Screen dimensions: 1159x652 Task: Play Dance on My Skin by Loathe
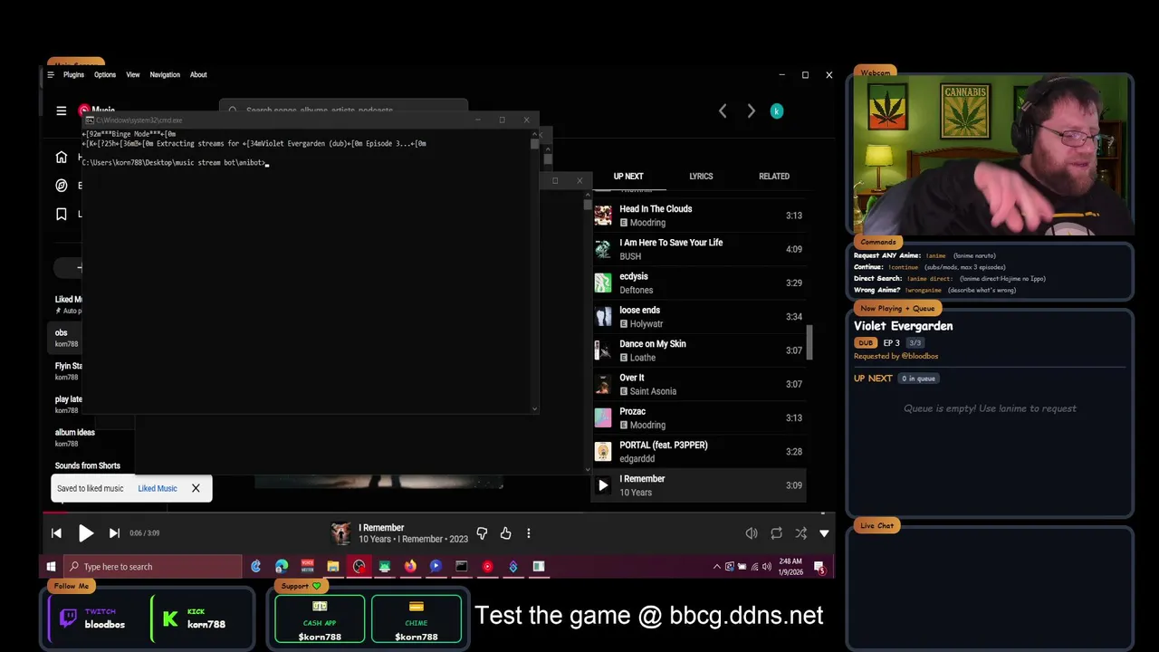click(699, 350)
